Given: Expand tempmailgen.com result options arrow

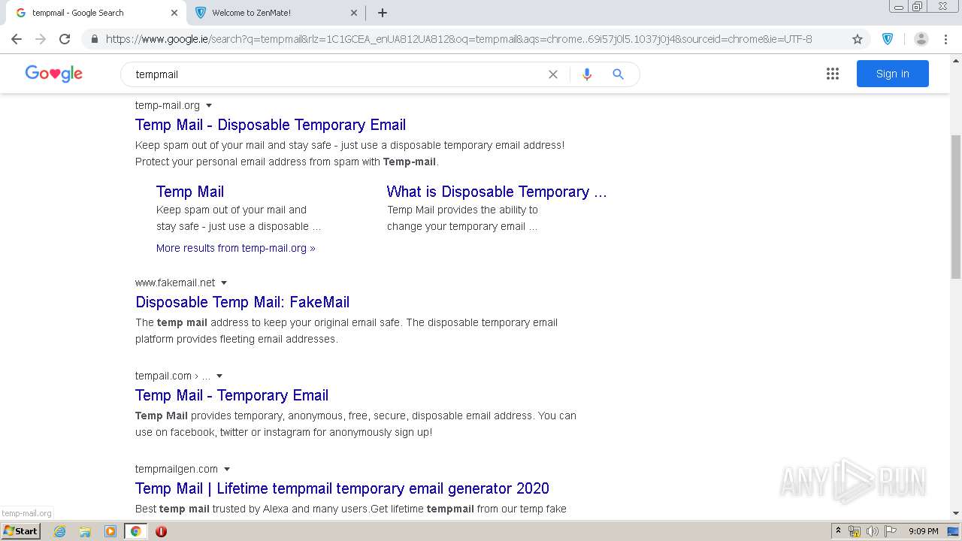Looking at the screenshot, I should (x=227, y=469).
